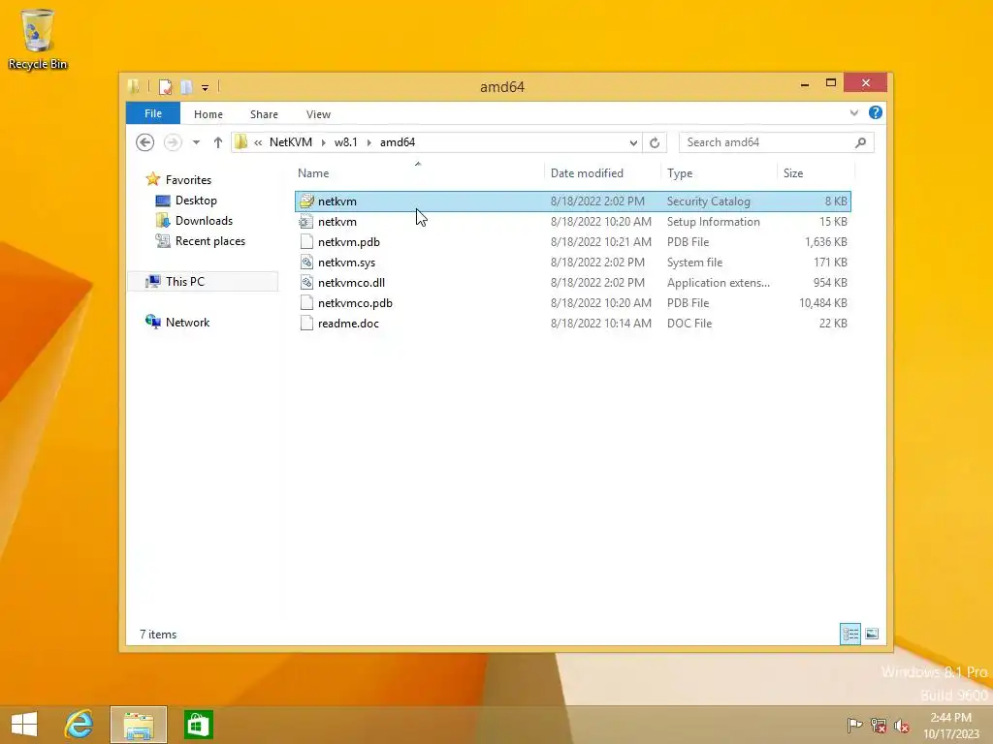Click the New folder quick access icon
Image resolution: width=993 pixels, height=744 pixels.
tap(186, 86)
